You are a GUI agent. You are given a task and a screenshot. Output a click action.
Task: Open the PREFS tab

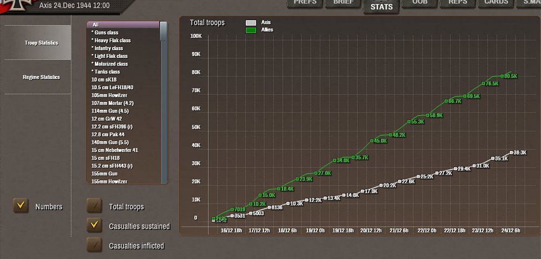pos(305,3)
